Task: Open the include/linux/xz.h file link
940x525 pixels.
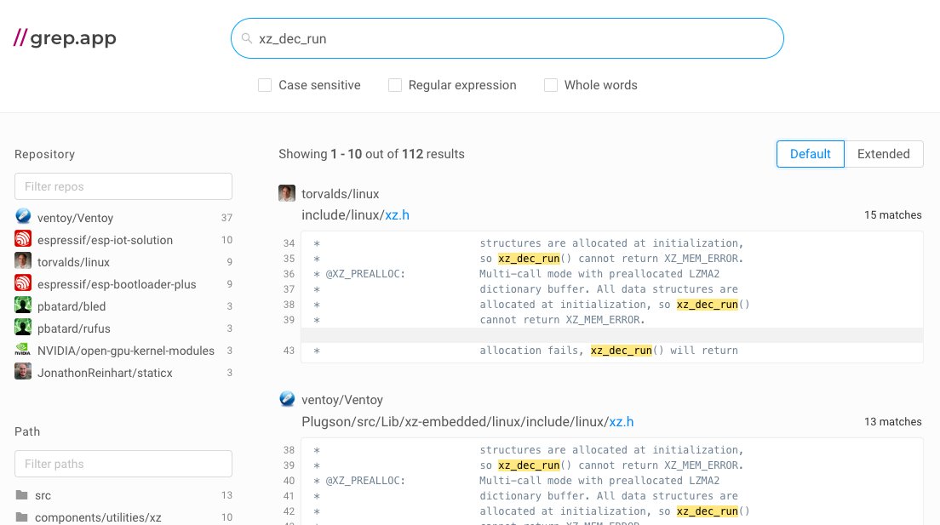Action: [356, 215]
